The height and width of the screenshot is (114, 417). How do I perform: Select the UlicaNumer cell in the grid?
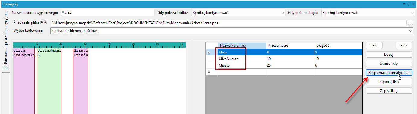(x=242, y=59)
